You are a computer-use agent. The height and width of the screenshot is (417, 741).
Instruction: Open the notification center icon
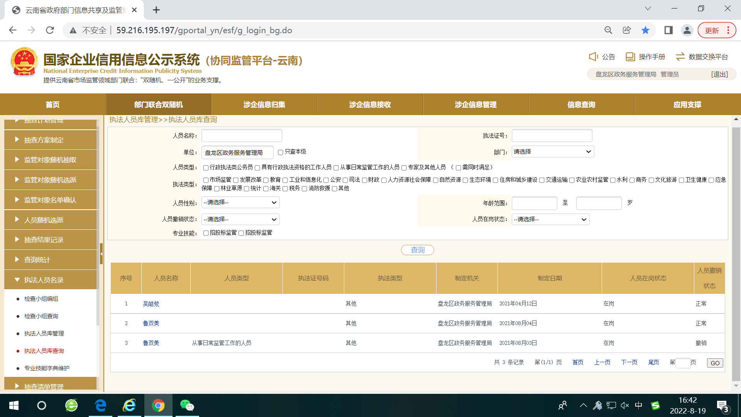coord(722,407)
